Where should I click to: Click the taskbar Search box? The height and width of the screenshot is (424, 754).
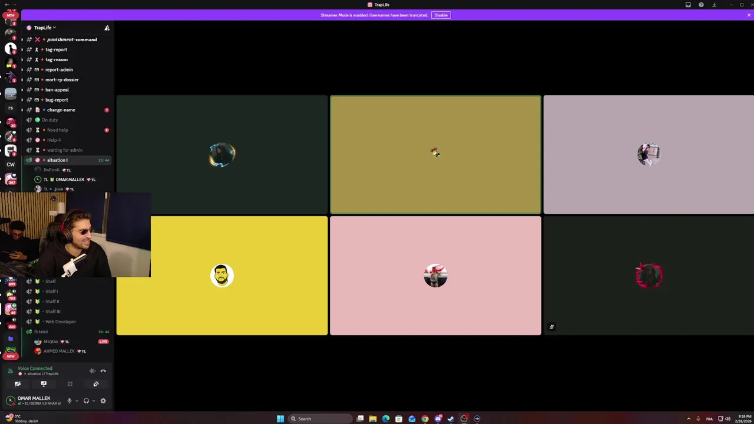320,419
